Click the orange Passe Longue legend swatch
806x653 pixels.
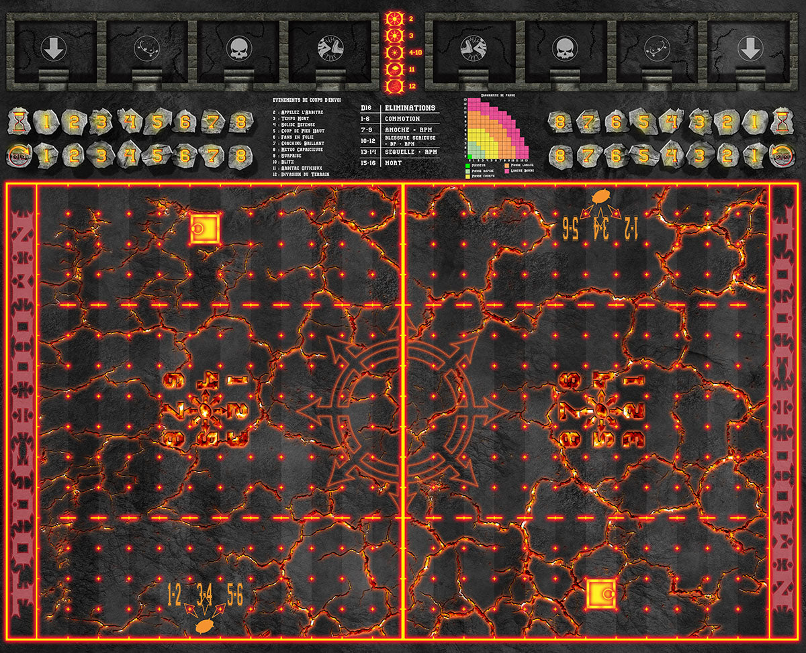(507, 164)
